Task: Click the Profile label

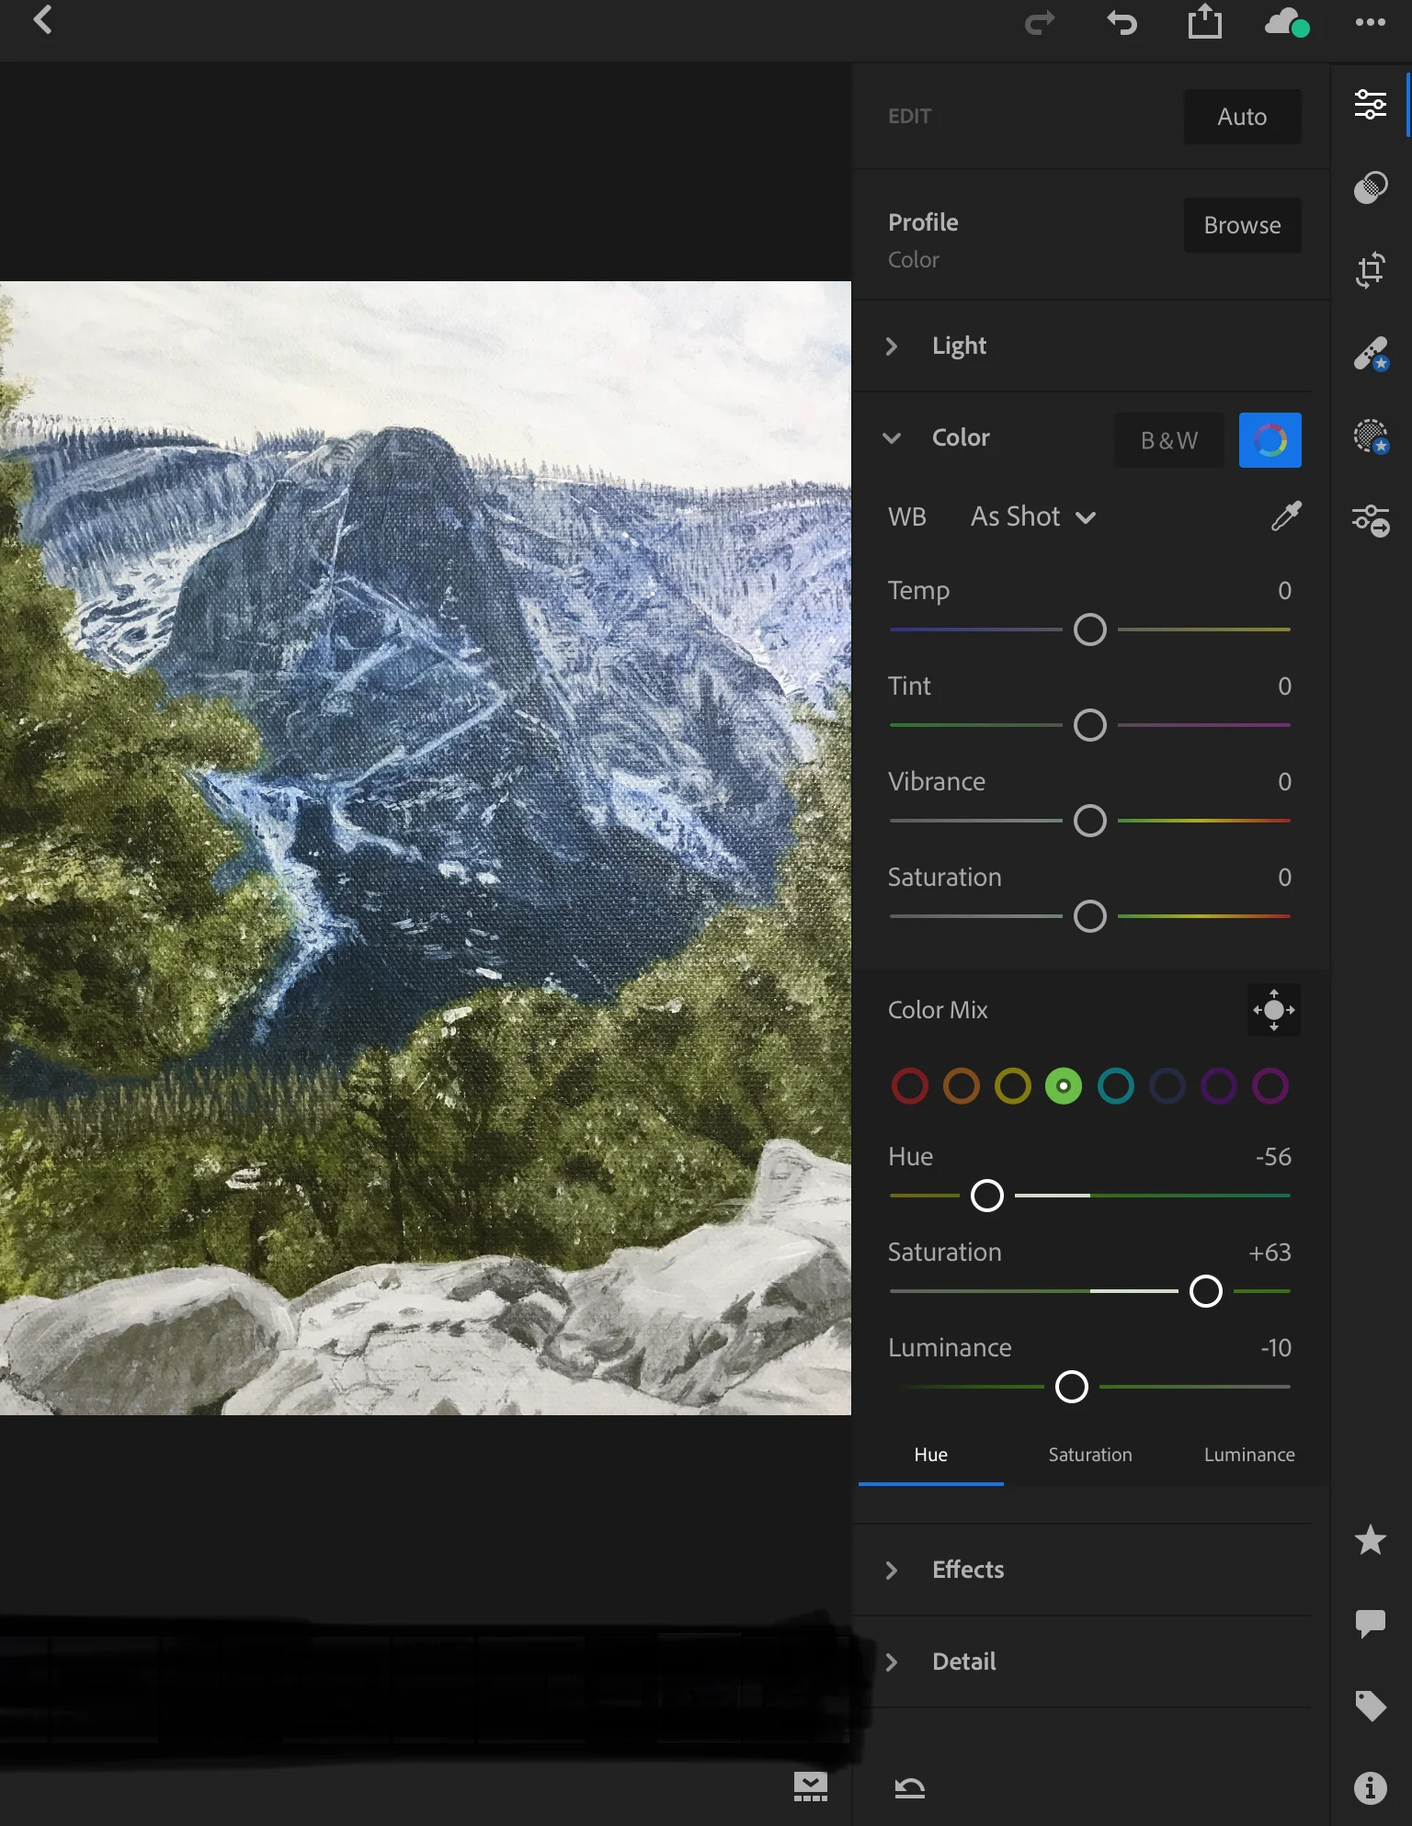Action: 923,222
